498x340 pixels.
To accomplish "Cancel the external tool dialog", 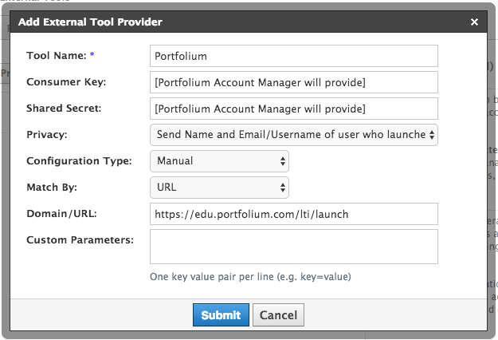I will 279,315.
